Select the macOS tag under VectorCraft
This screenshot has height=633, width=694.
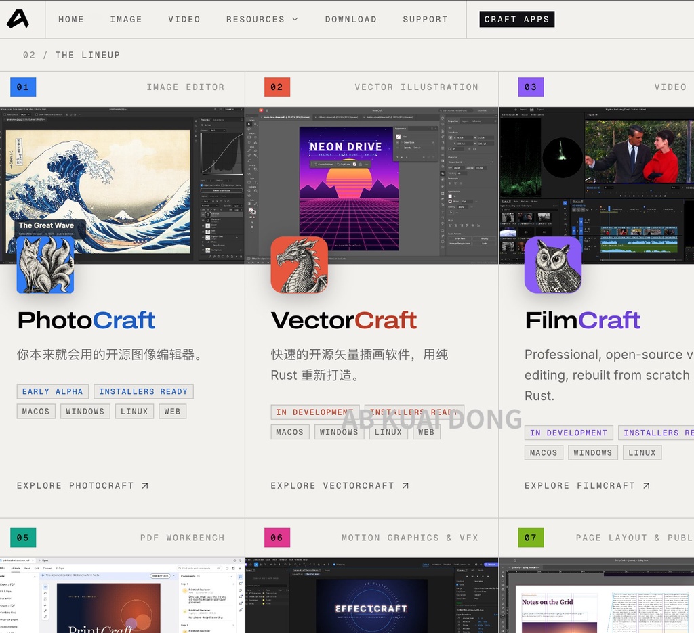[290, 432]
